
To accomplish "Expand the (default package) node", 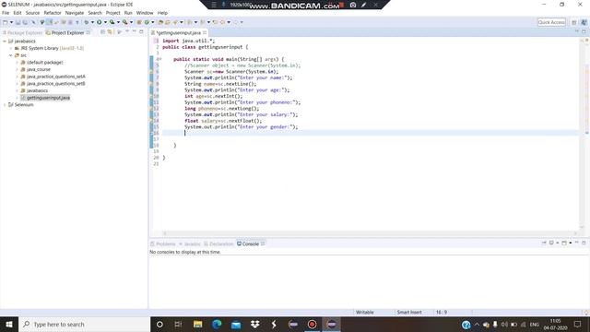I will 18,63.
